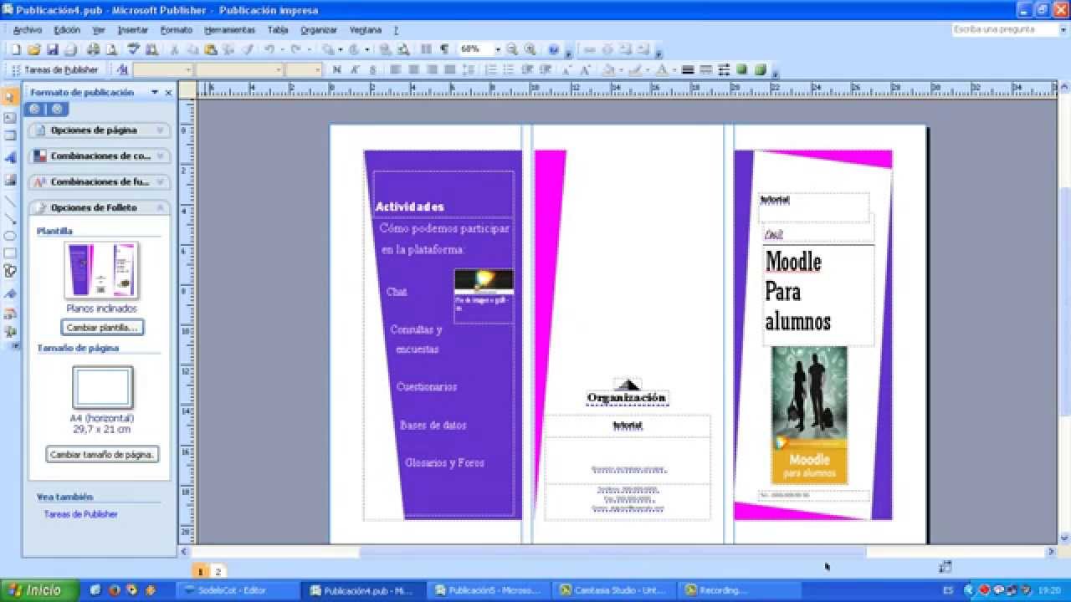Select the Text Box tool

pyautogui.click(x=10, y=117)
